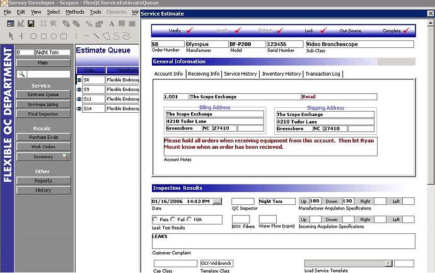
Task: Click the stacked layers toolbar icon
Action: [99, 24]
